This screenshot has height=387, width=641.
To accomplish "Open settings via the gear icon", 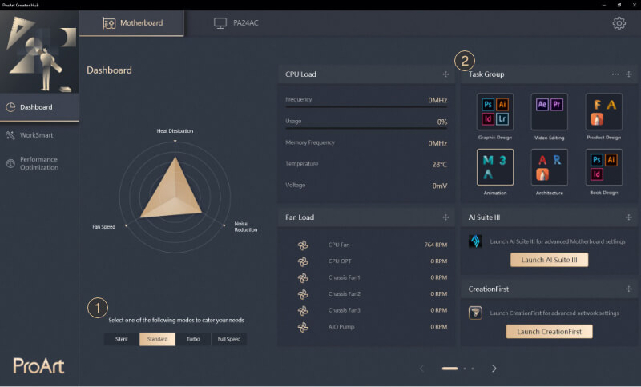I will (619, 23).
